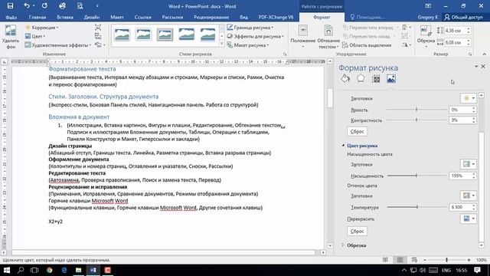Switch to Read Mode view in status bar
The width and height of the screenshot is (490, 276).
tap(385, 260)
